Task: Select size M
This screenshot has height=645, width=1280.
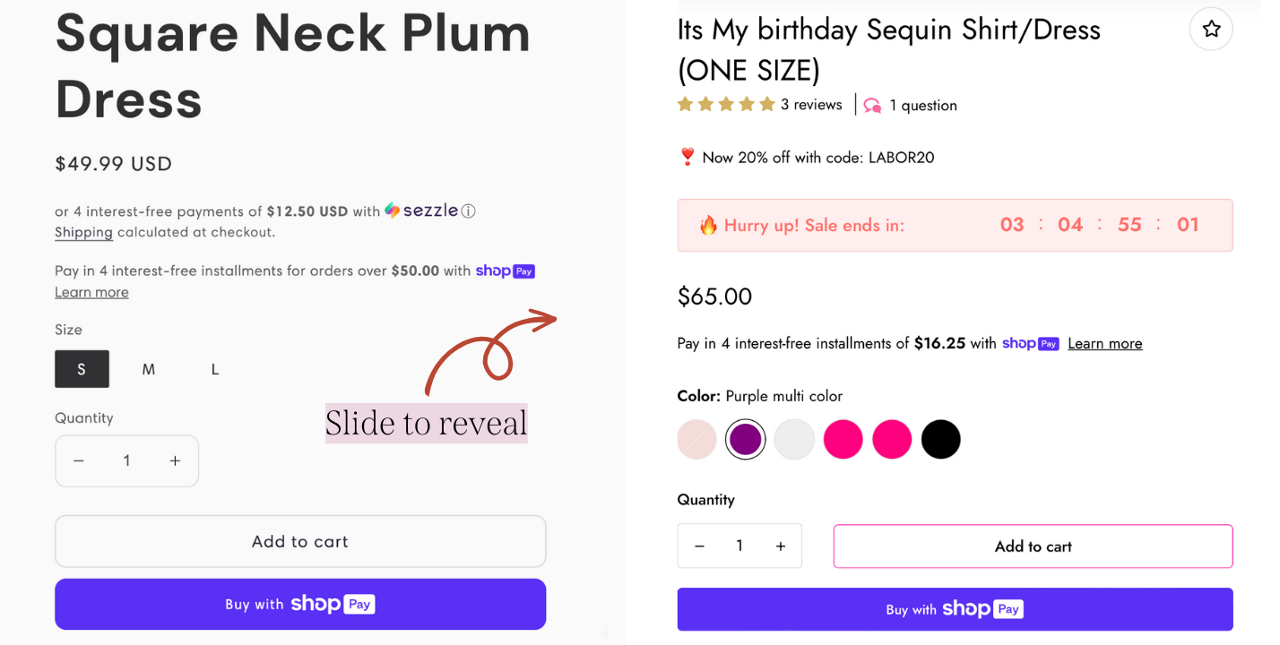Action: pyautogui.click(x=149, y=369)
